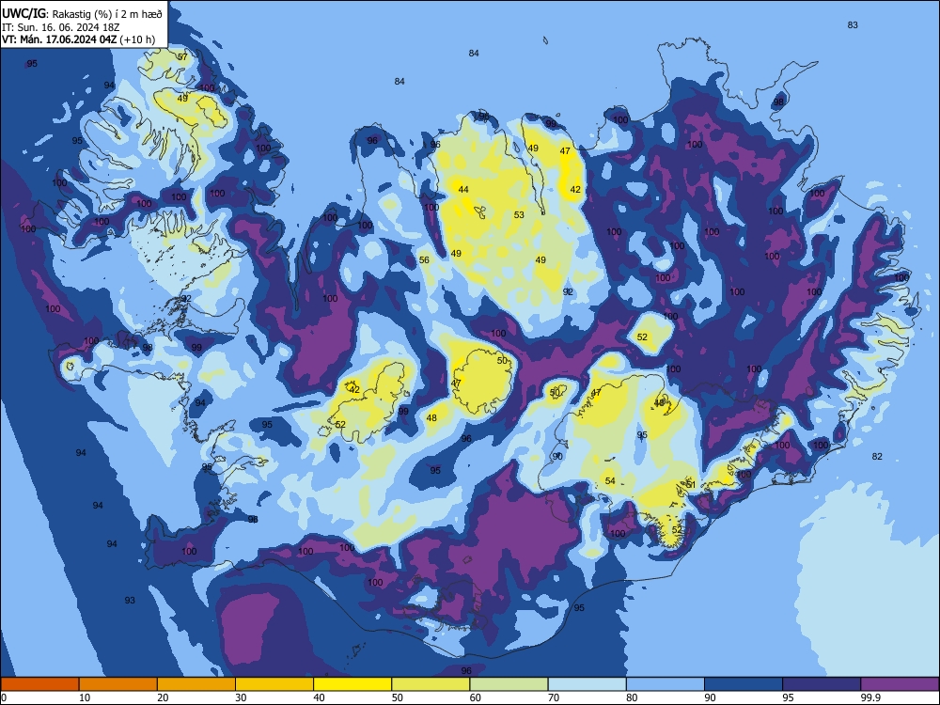Click the 'UWC/IG: Rakastig (%) í 2 m hæð' title
The image size is (940, 705).
(x=82, y=14)
